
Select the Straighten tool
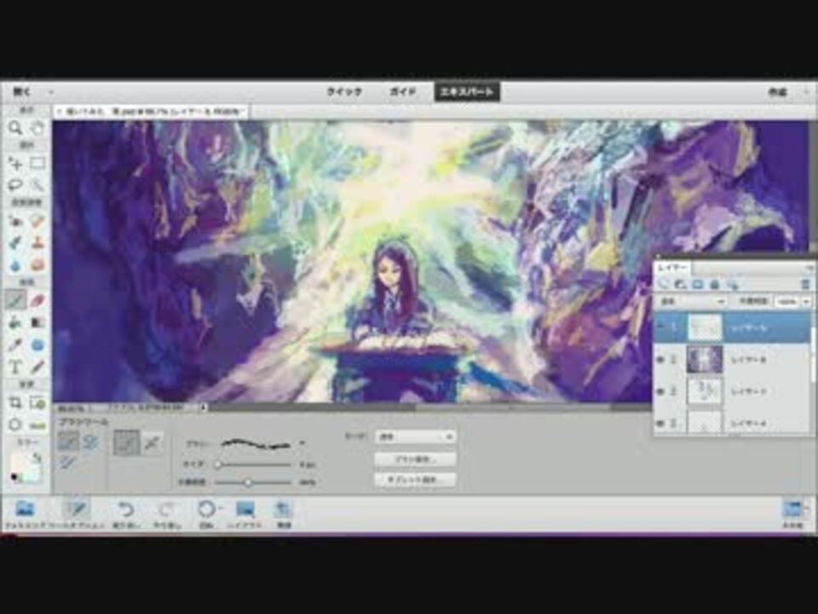click(x=37, y=425)
